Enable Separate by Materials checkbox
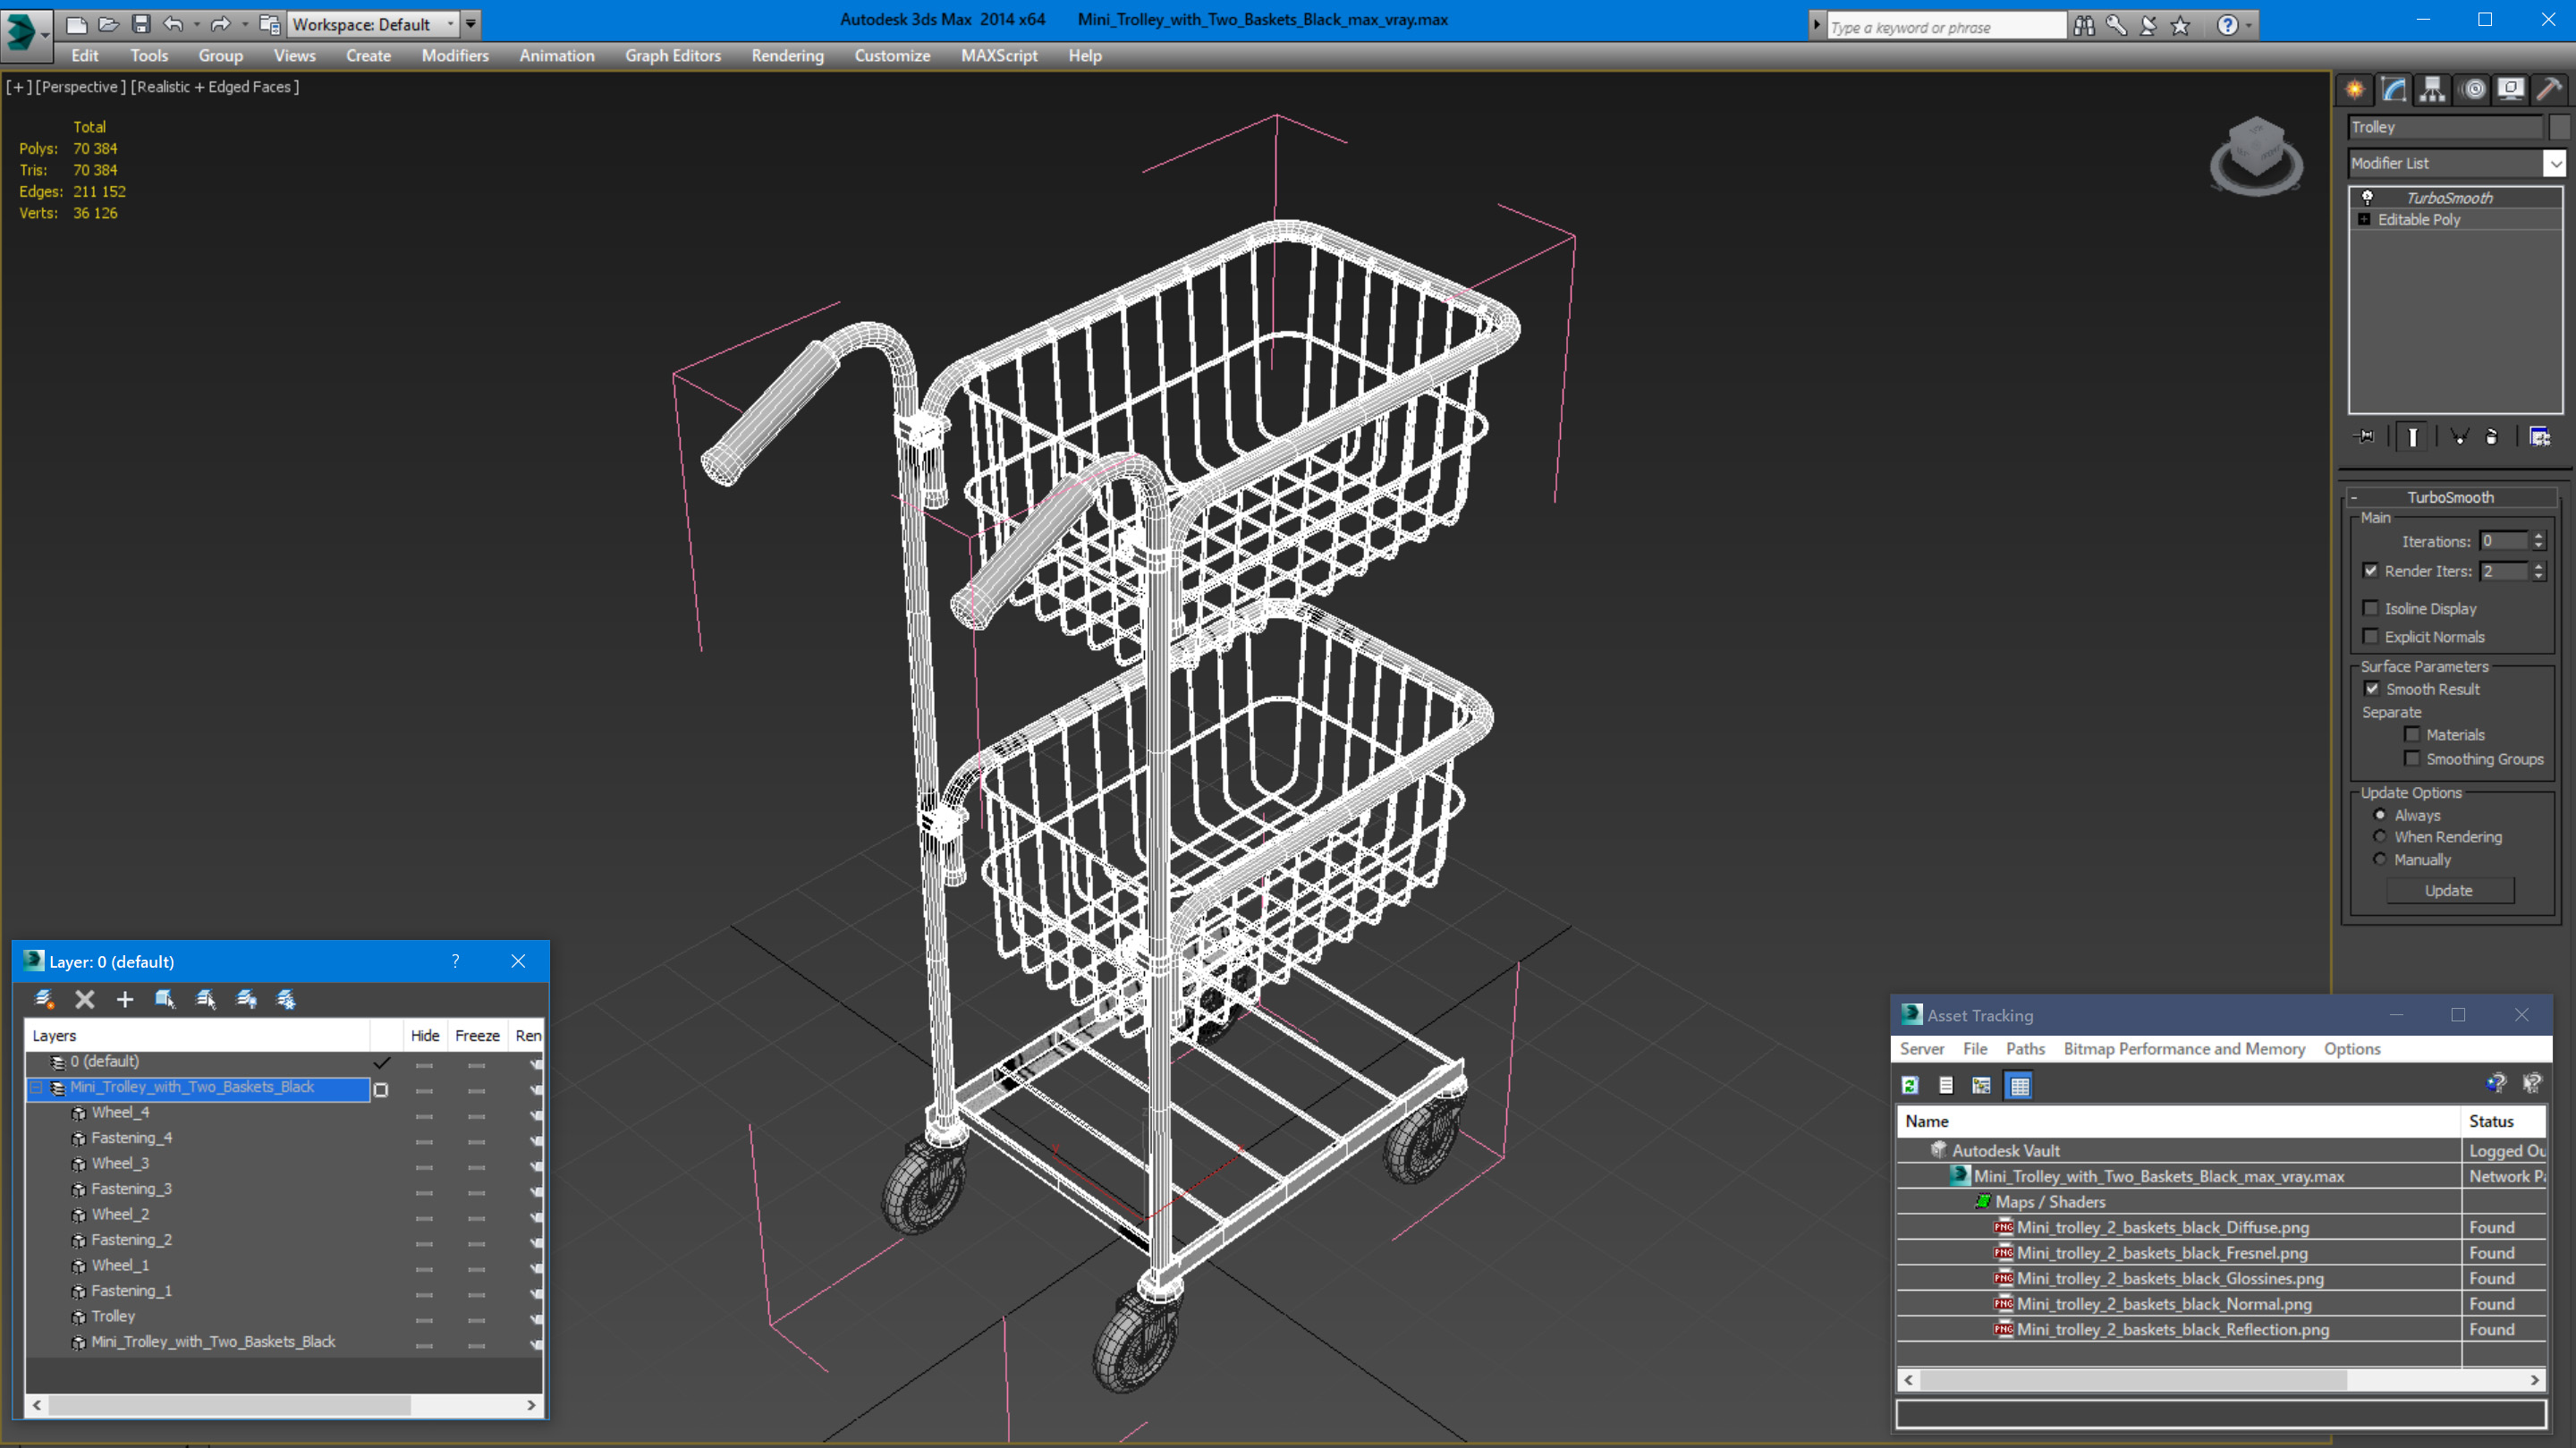Image resolution: width=2576 pixels, height=1448 pixels. click(2412, 734)
